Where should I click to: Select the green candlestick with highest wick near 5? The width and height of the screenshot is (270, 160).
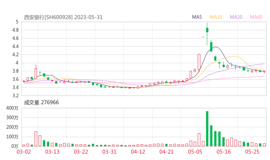207,34
